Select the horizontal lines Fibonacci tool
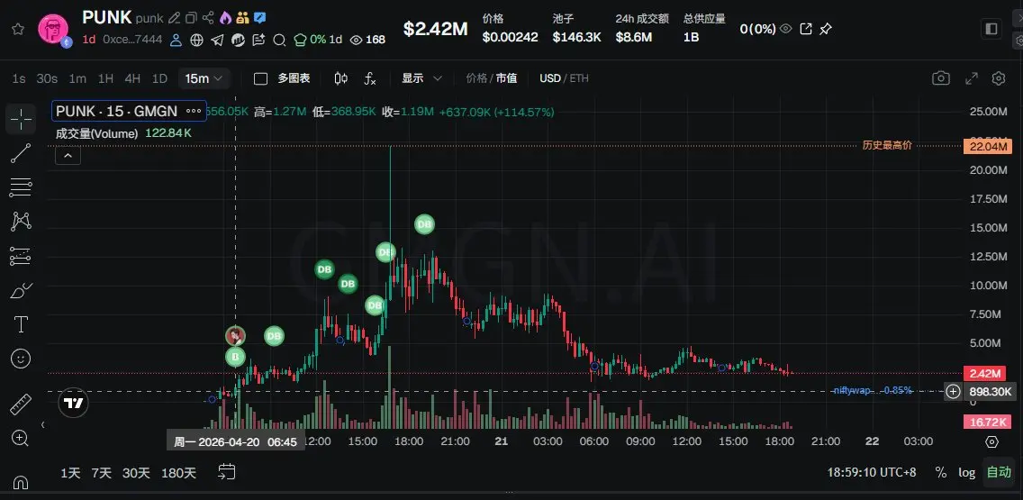This screenshot has width=1023, height=500. pos(21,188)
